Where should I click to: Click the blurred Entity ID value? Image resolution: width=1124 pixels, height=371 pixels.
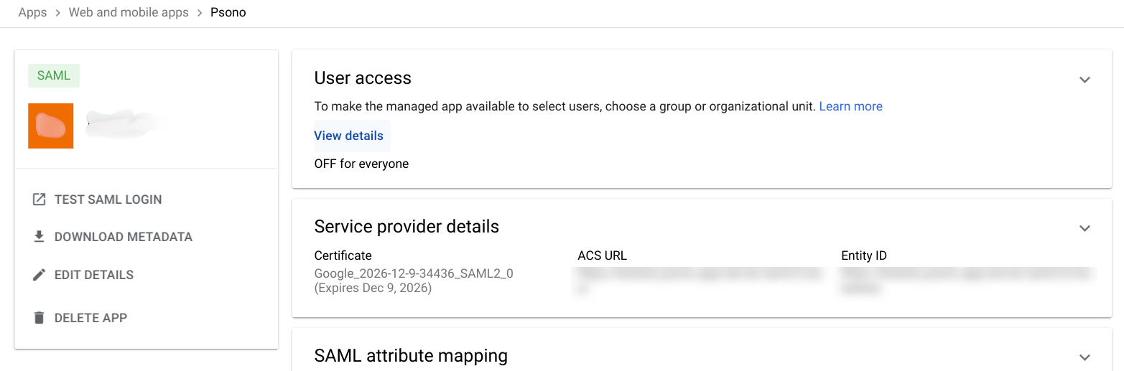click(966, 281)
